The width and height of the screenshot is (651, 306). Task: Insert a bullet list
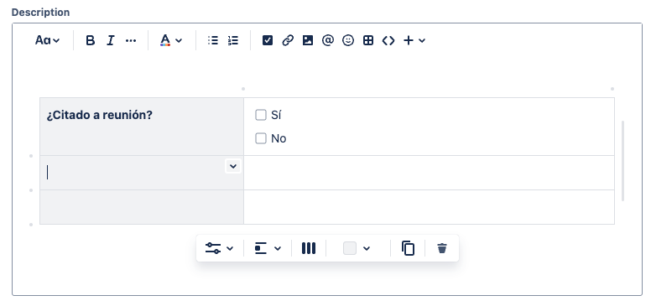(213, 40)
